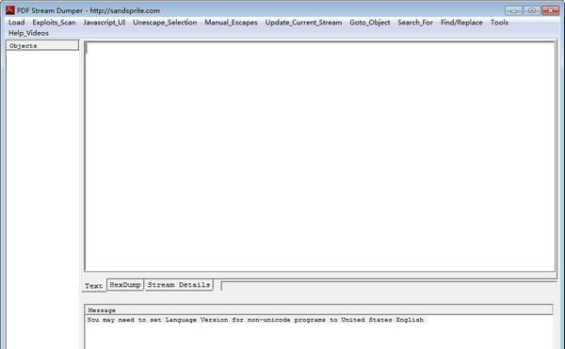Screen dimensions: 565x349
Task: Maximize the PDF Stream Dumper window
Action: click(532, 10)
